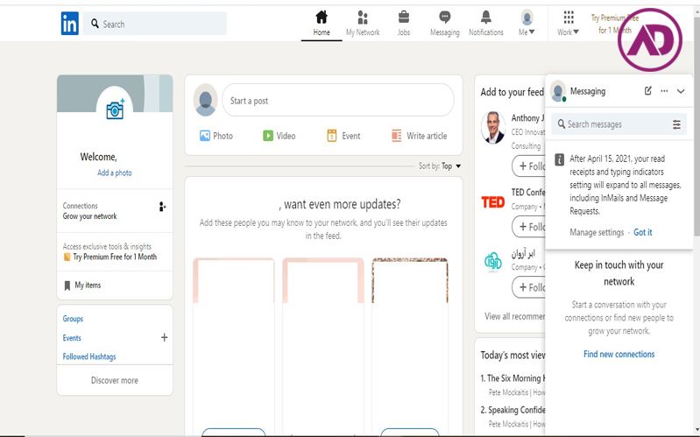Follow the ابر آروان company
This screenshot has width=700, height=437.
[x=528, y=287]
